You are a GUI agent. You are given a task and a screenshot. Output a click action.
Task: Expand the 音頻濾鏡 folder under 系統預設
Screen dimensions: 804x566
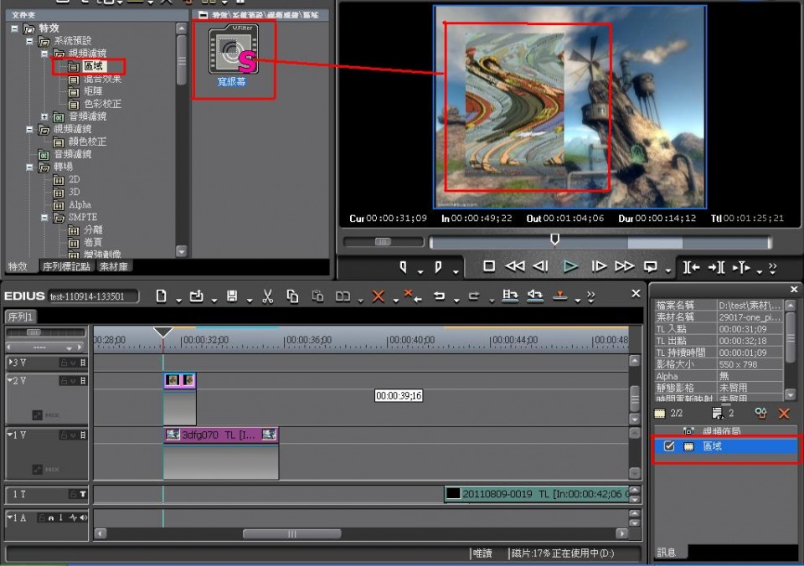pos(45,116)
